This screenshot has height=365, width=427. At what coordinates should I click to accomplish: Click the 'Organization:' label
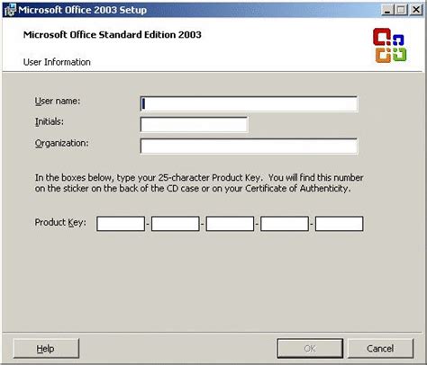pos(61,144)
